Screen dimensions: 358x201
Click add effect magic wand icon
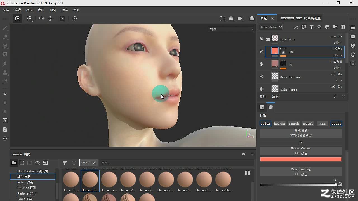(296, 27)
